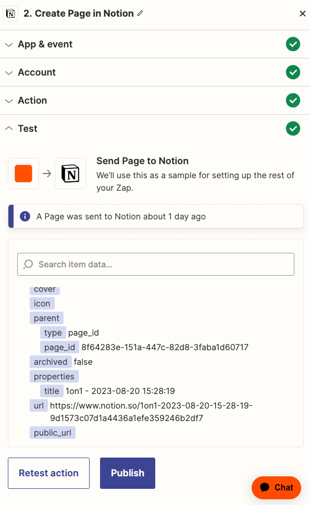The height and width of the screenshot is (505, 310).
Task: Click the green checkmark beside Test
Action: click(293, 129)
